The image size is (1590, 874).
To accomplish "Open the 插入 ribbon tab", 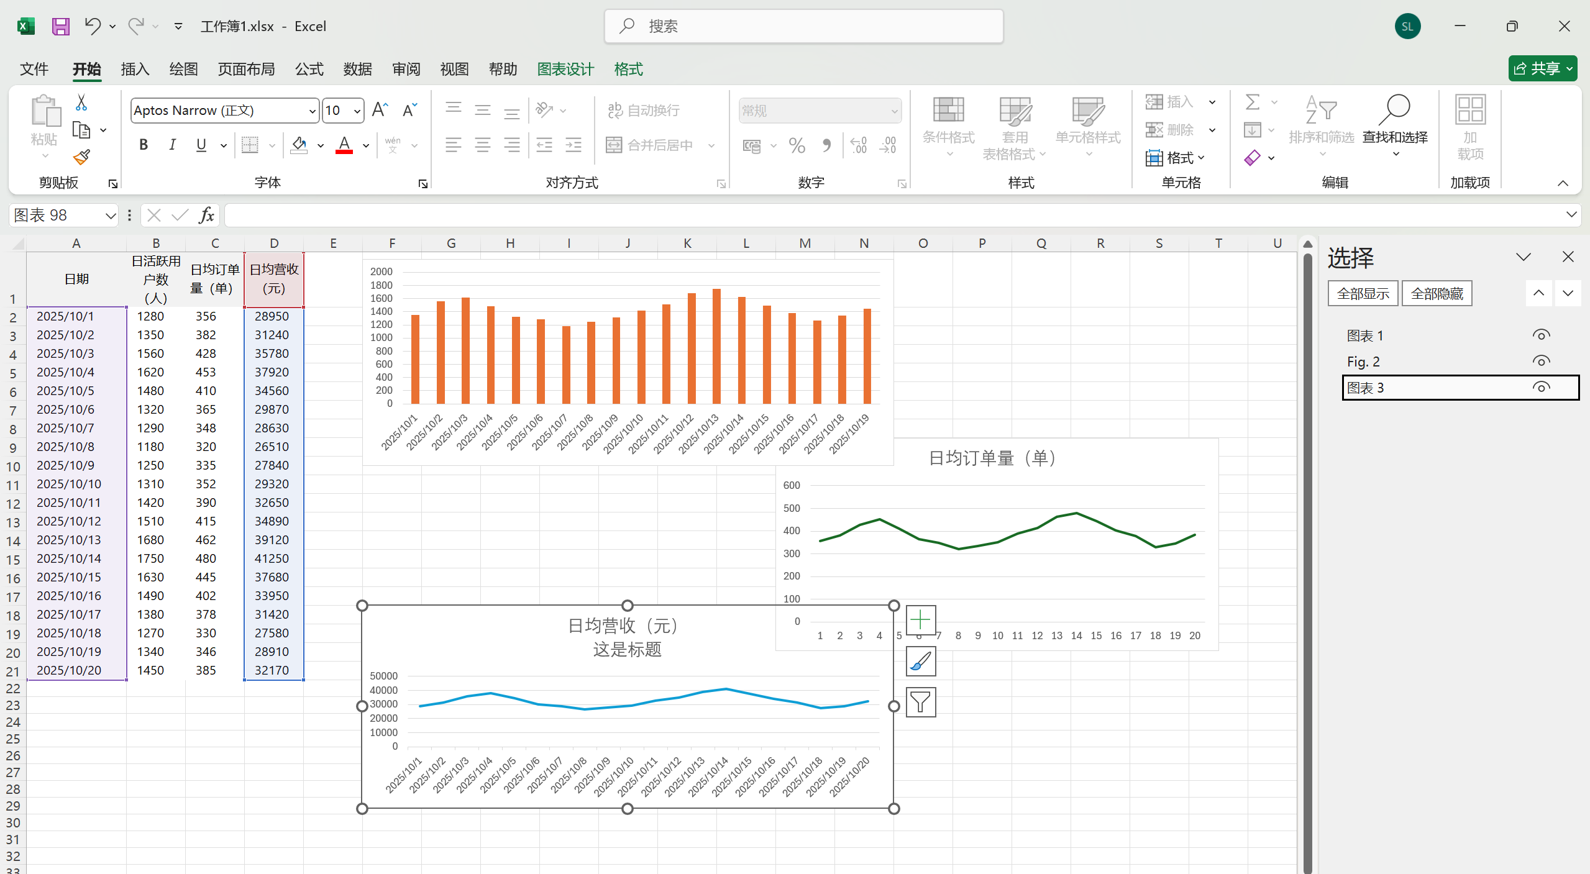I will [x=135, y=69].
